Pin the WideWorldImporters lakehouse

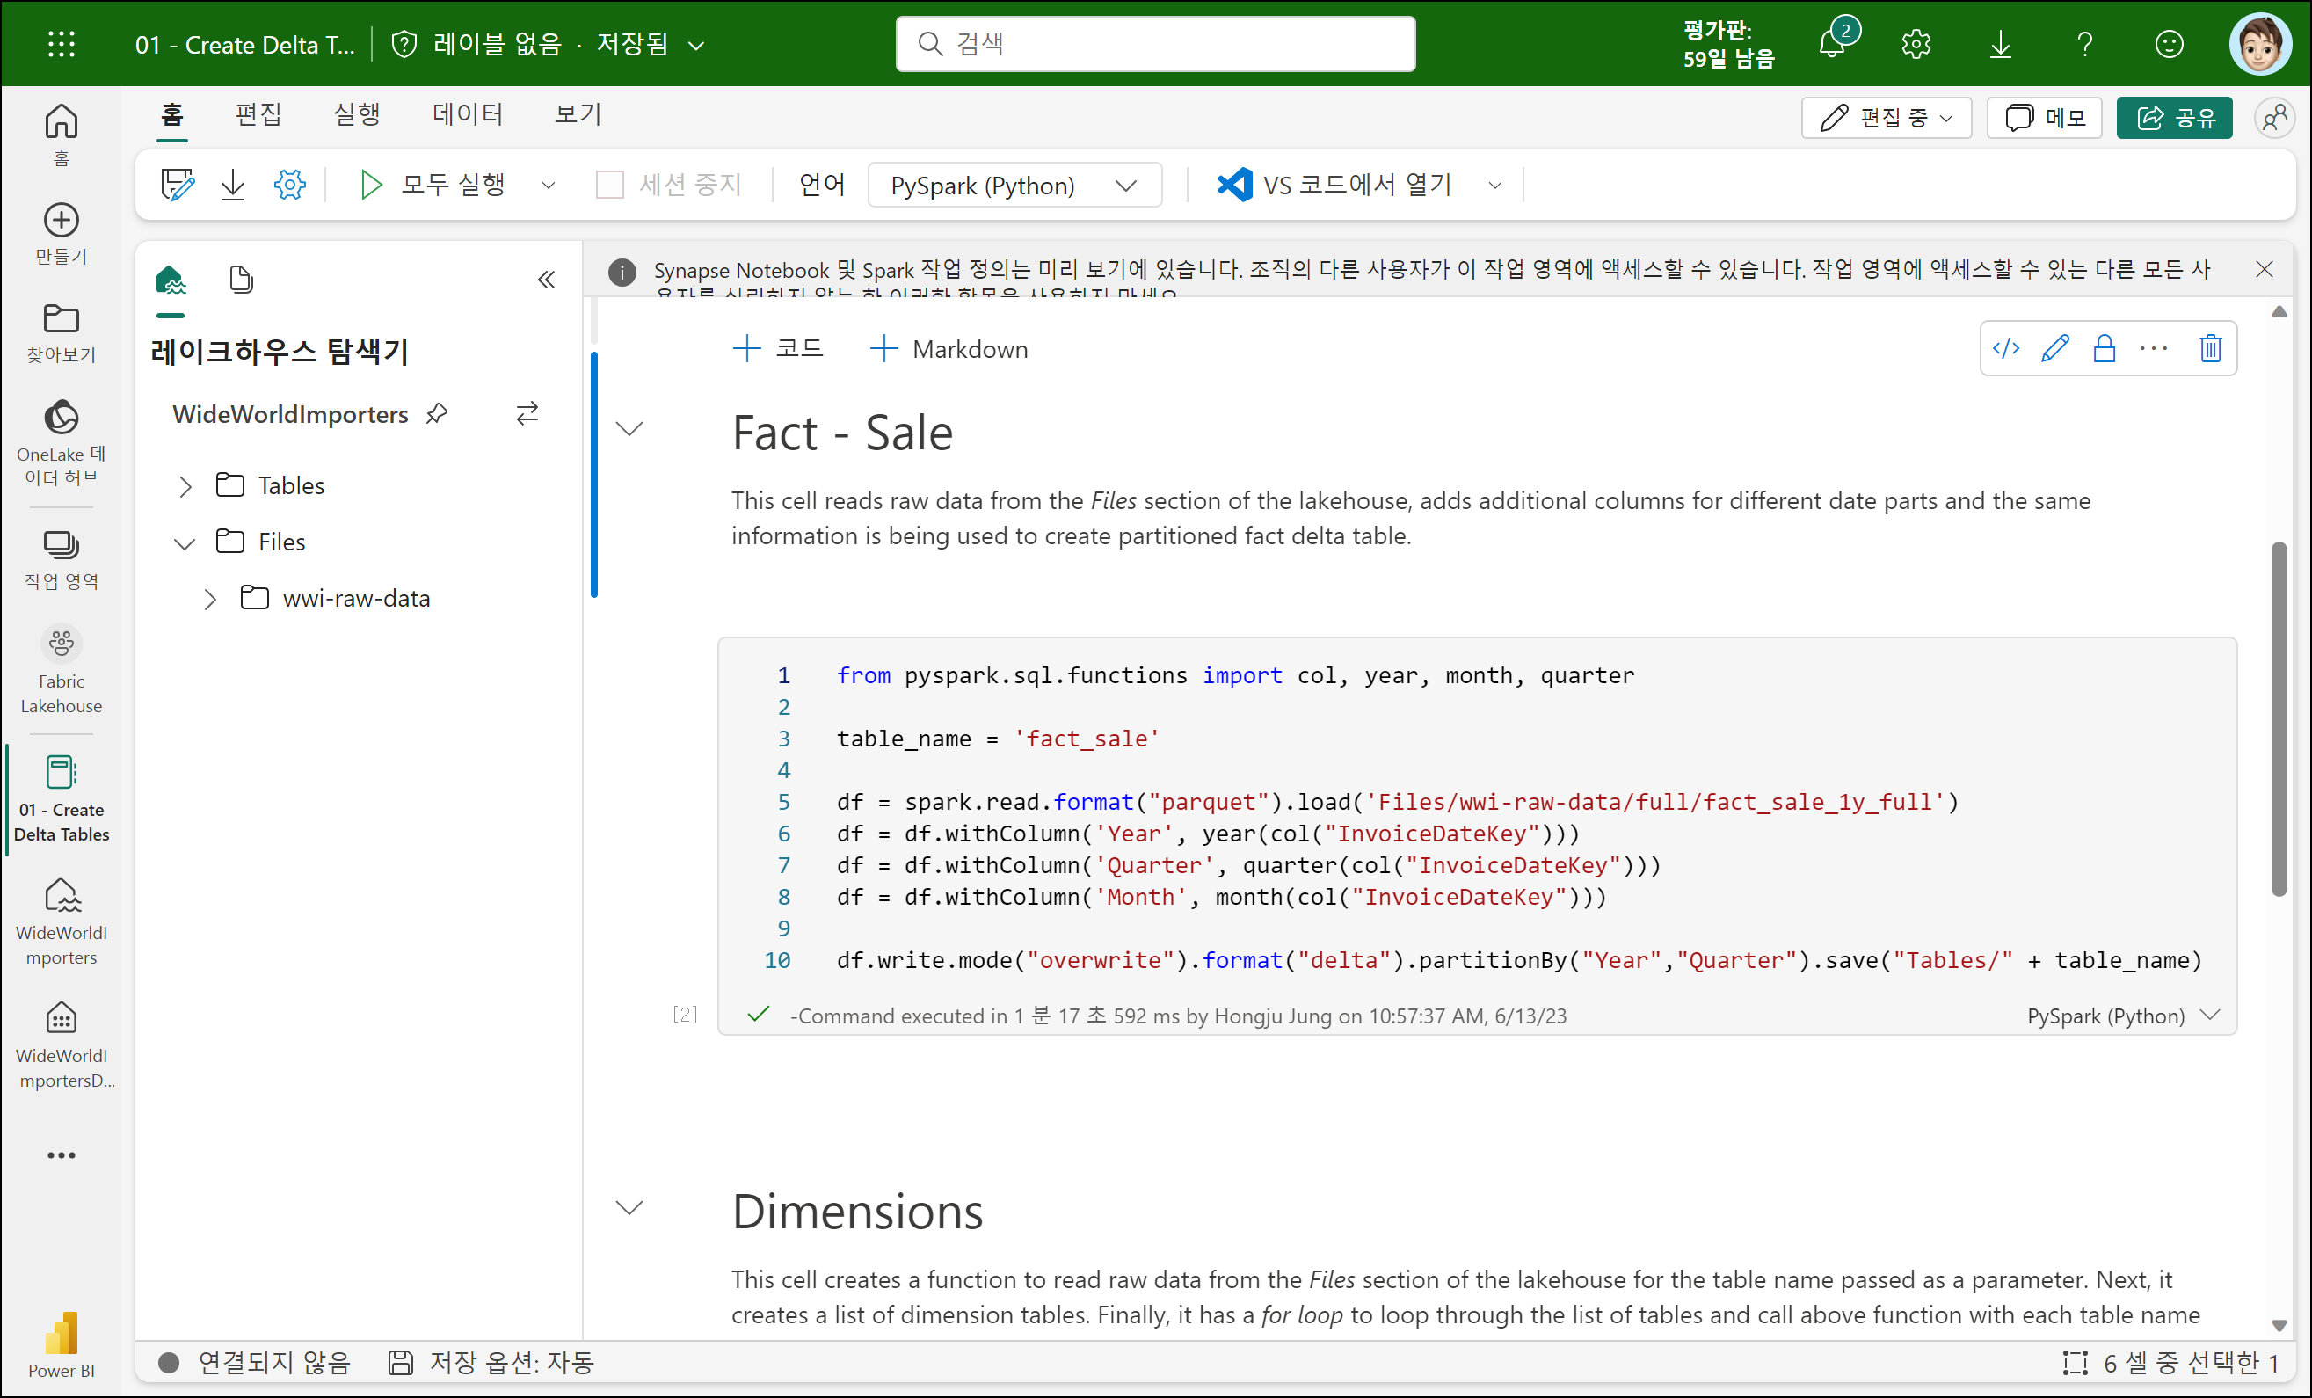(436, 414)
